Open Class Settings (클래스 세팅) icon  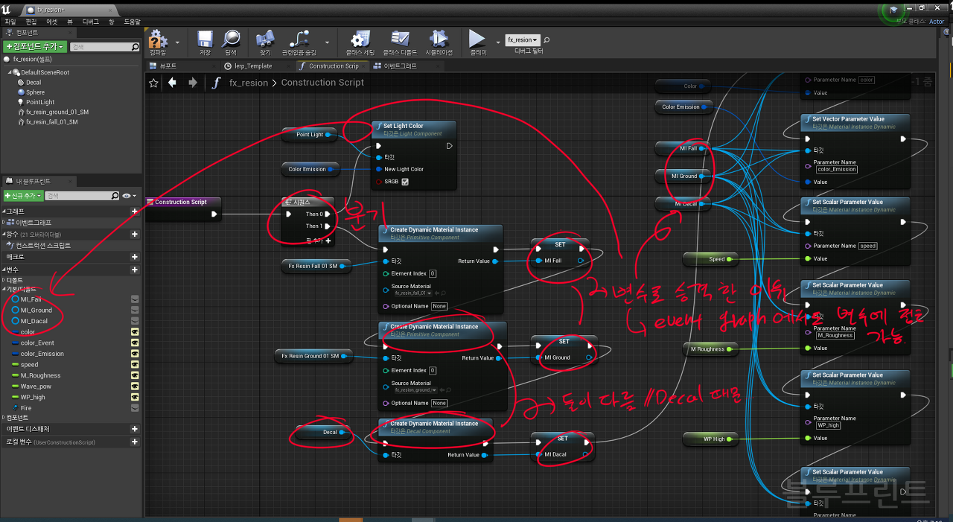pos(360,39)
